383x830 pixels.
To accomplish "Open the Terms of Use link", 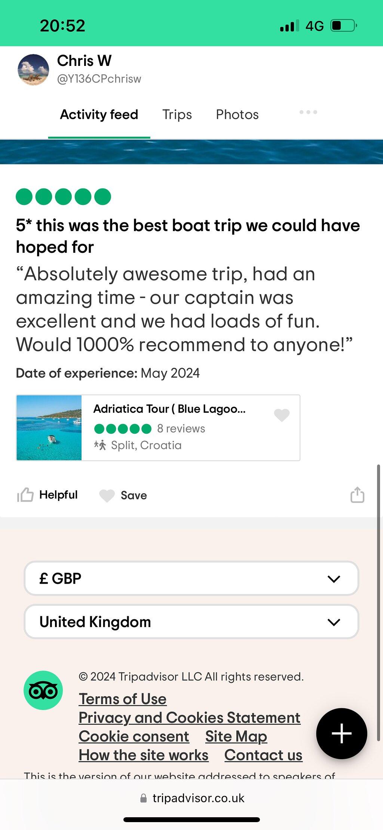I will coord(123,699).
